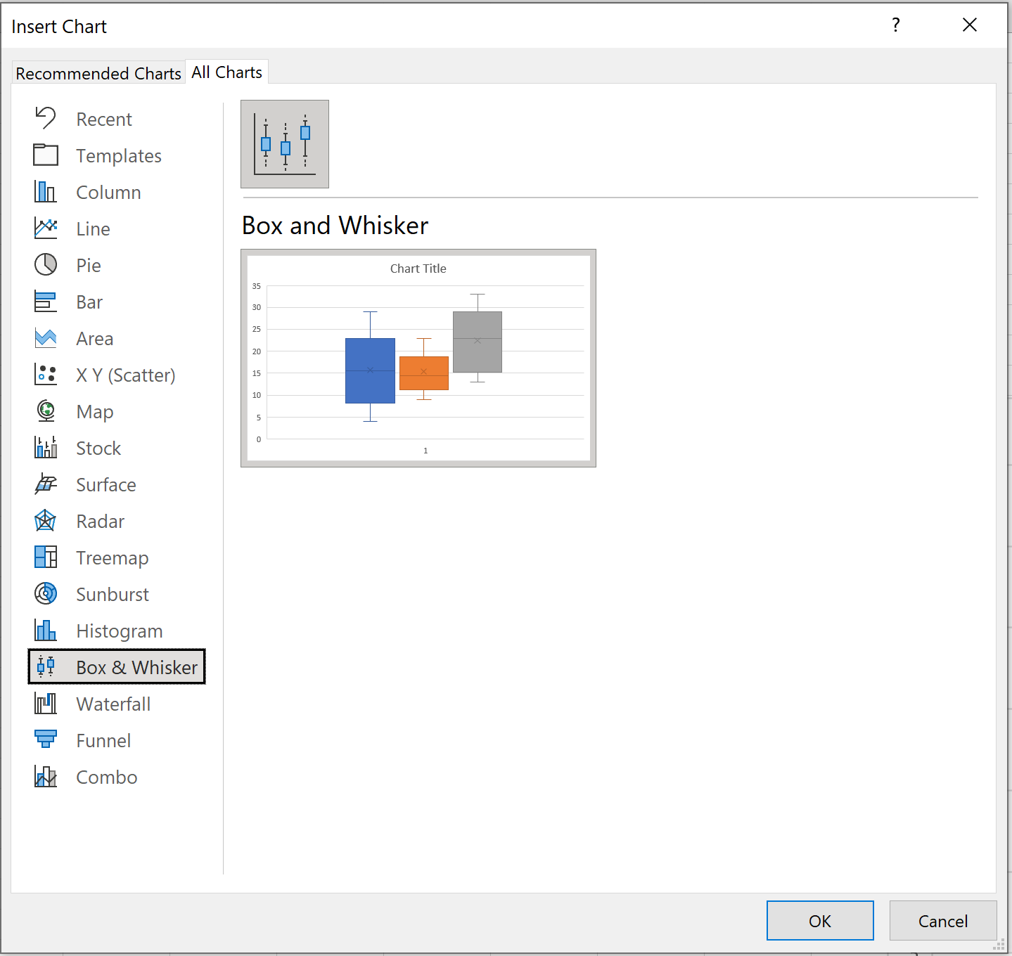Viewport: 1012px width, 956px height.
Task: Open the dialog Help question mark
Action: pos(896,25)
